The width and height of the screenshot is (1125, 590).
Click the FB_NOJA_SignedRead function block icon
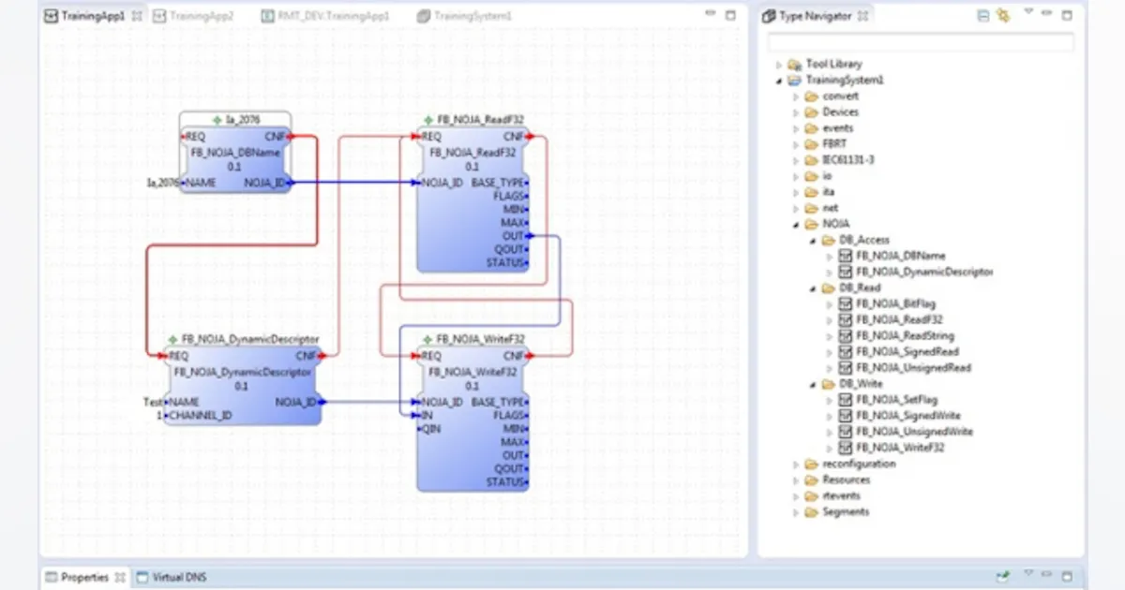tap(846, 352)
